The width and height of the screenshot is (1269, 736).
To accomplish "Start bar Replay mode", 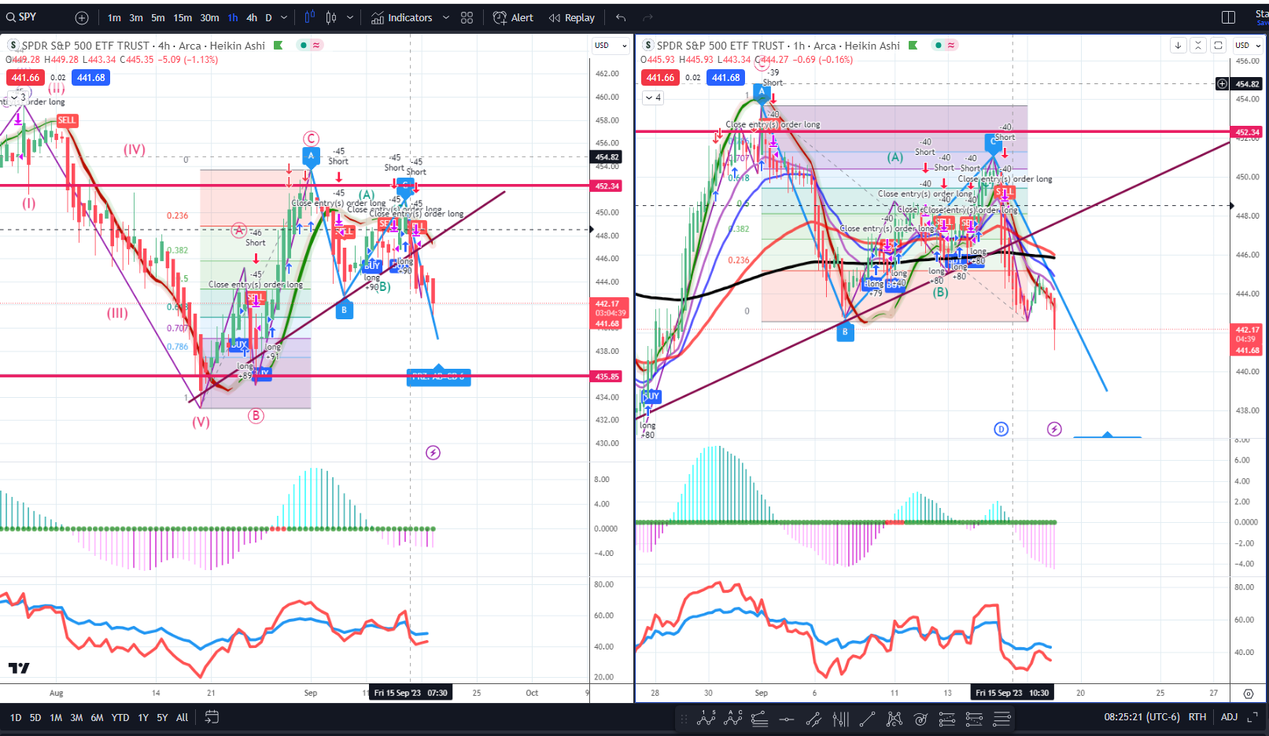I will tap(572, 17).
